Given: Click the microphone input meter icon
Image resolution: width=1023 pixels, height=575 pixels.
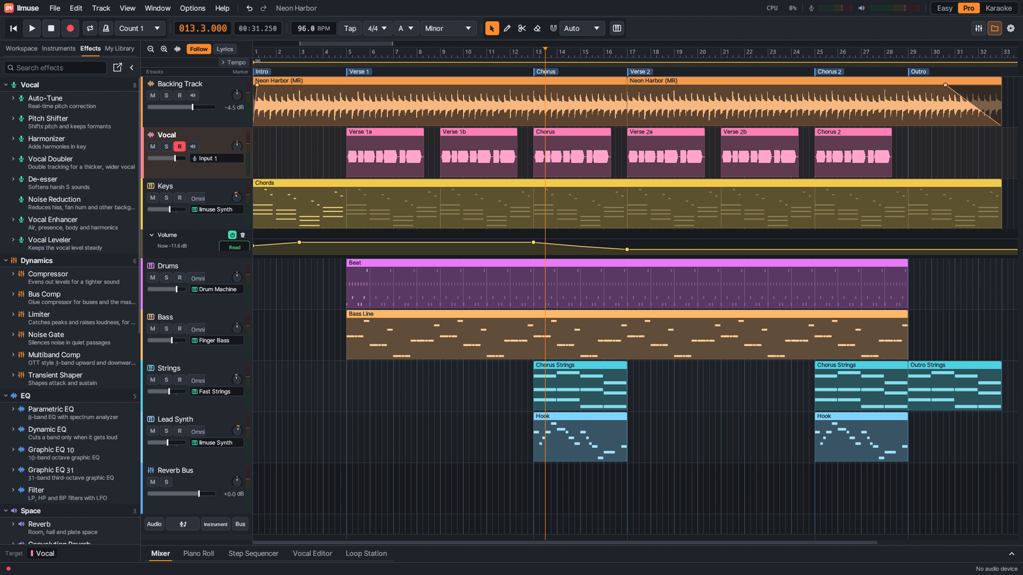Looking at the screenshot, I should (811, 8).
